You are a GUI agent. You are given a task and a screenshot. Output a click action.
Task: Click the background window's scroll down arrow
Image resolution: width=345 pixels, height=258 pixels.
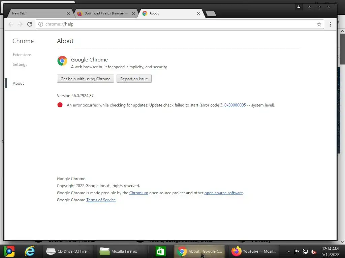click(x=342, y=242)
